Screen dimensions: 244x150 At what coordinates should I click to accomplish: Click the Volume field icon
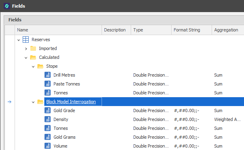pos(47,146)
